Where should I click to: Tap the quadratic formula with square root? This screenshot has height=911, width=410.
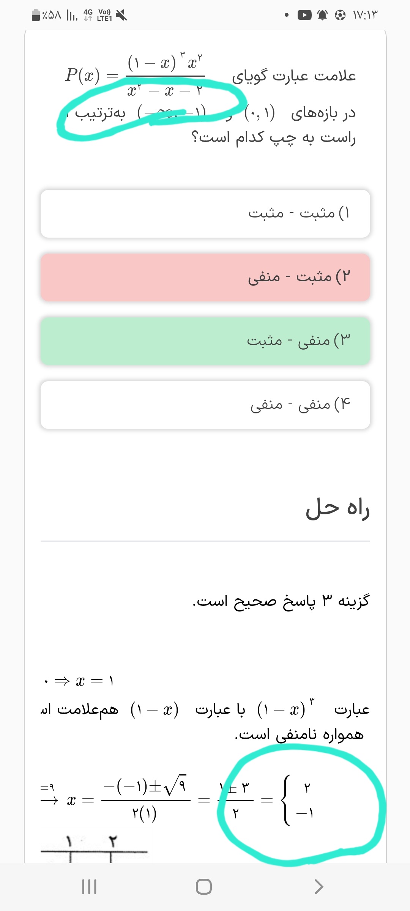(x=146, y=799)
